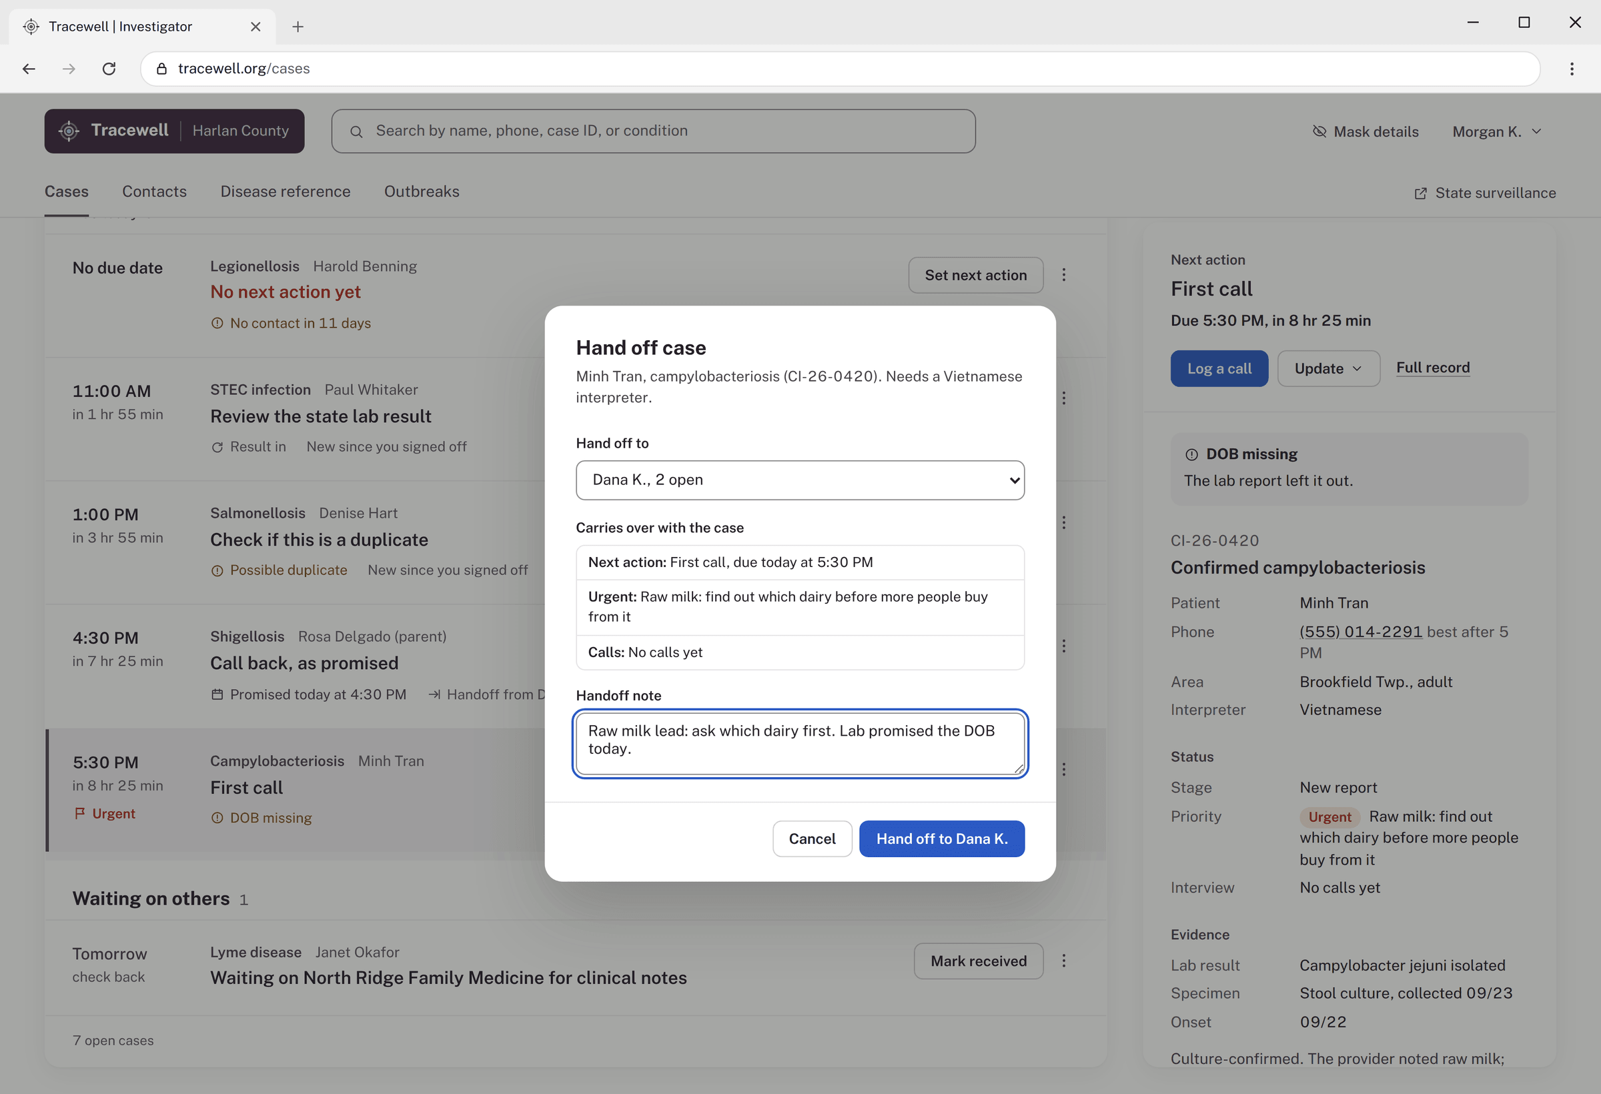Screen dimensions: 1601x1094
Task: Go back with the browser back arrow
Action: (x=29, y=69)
